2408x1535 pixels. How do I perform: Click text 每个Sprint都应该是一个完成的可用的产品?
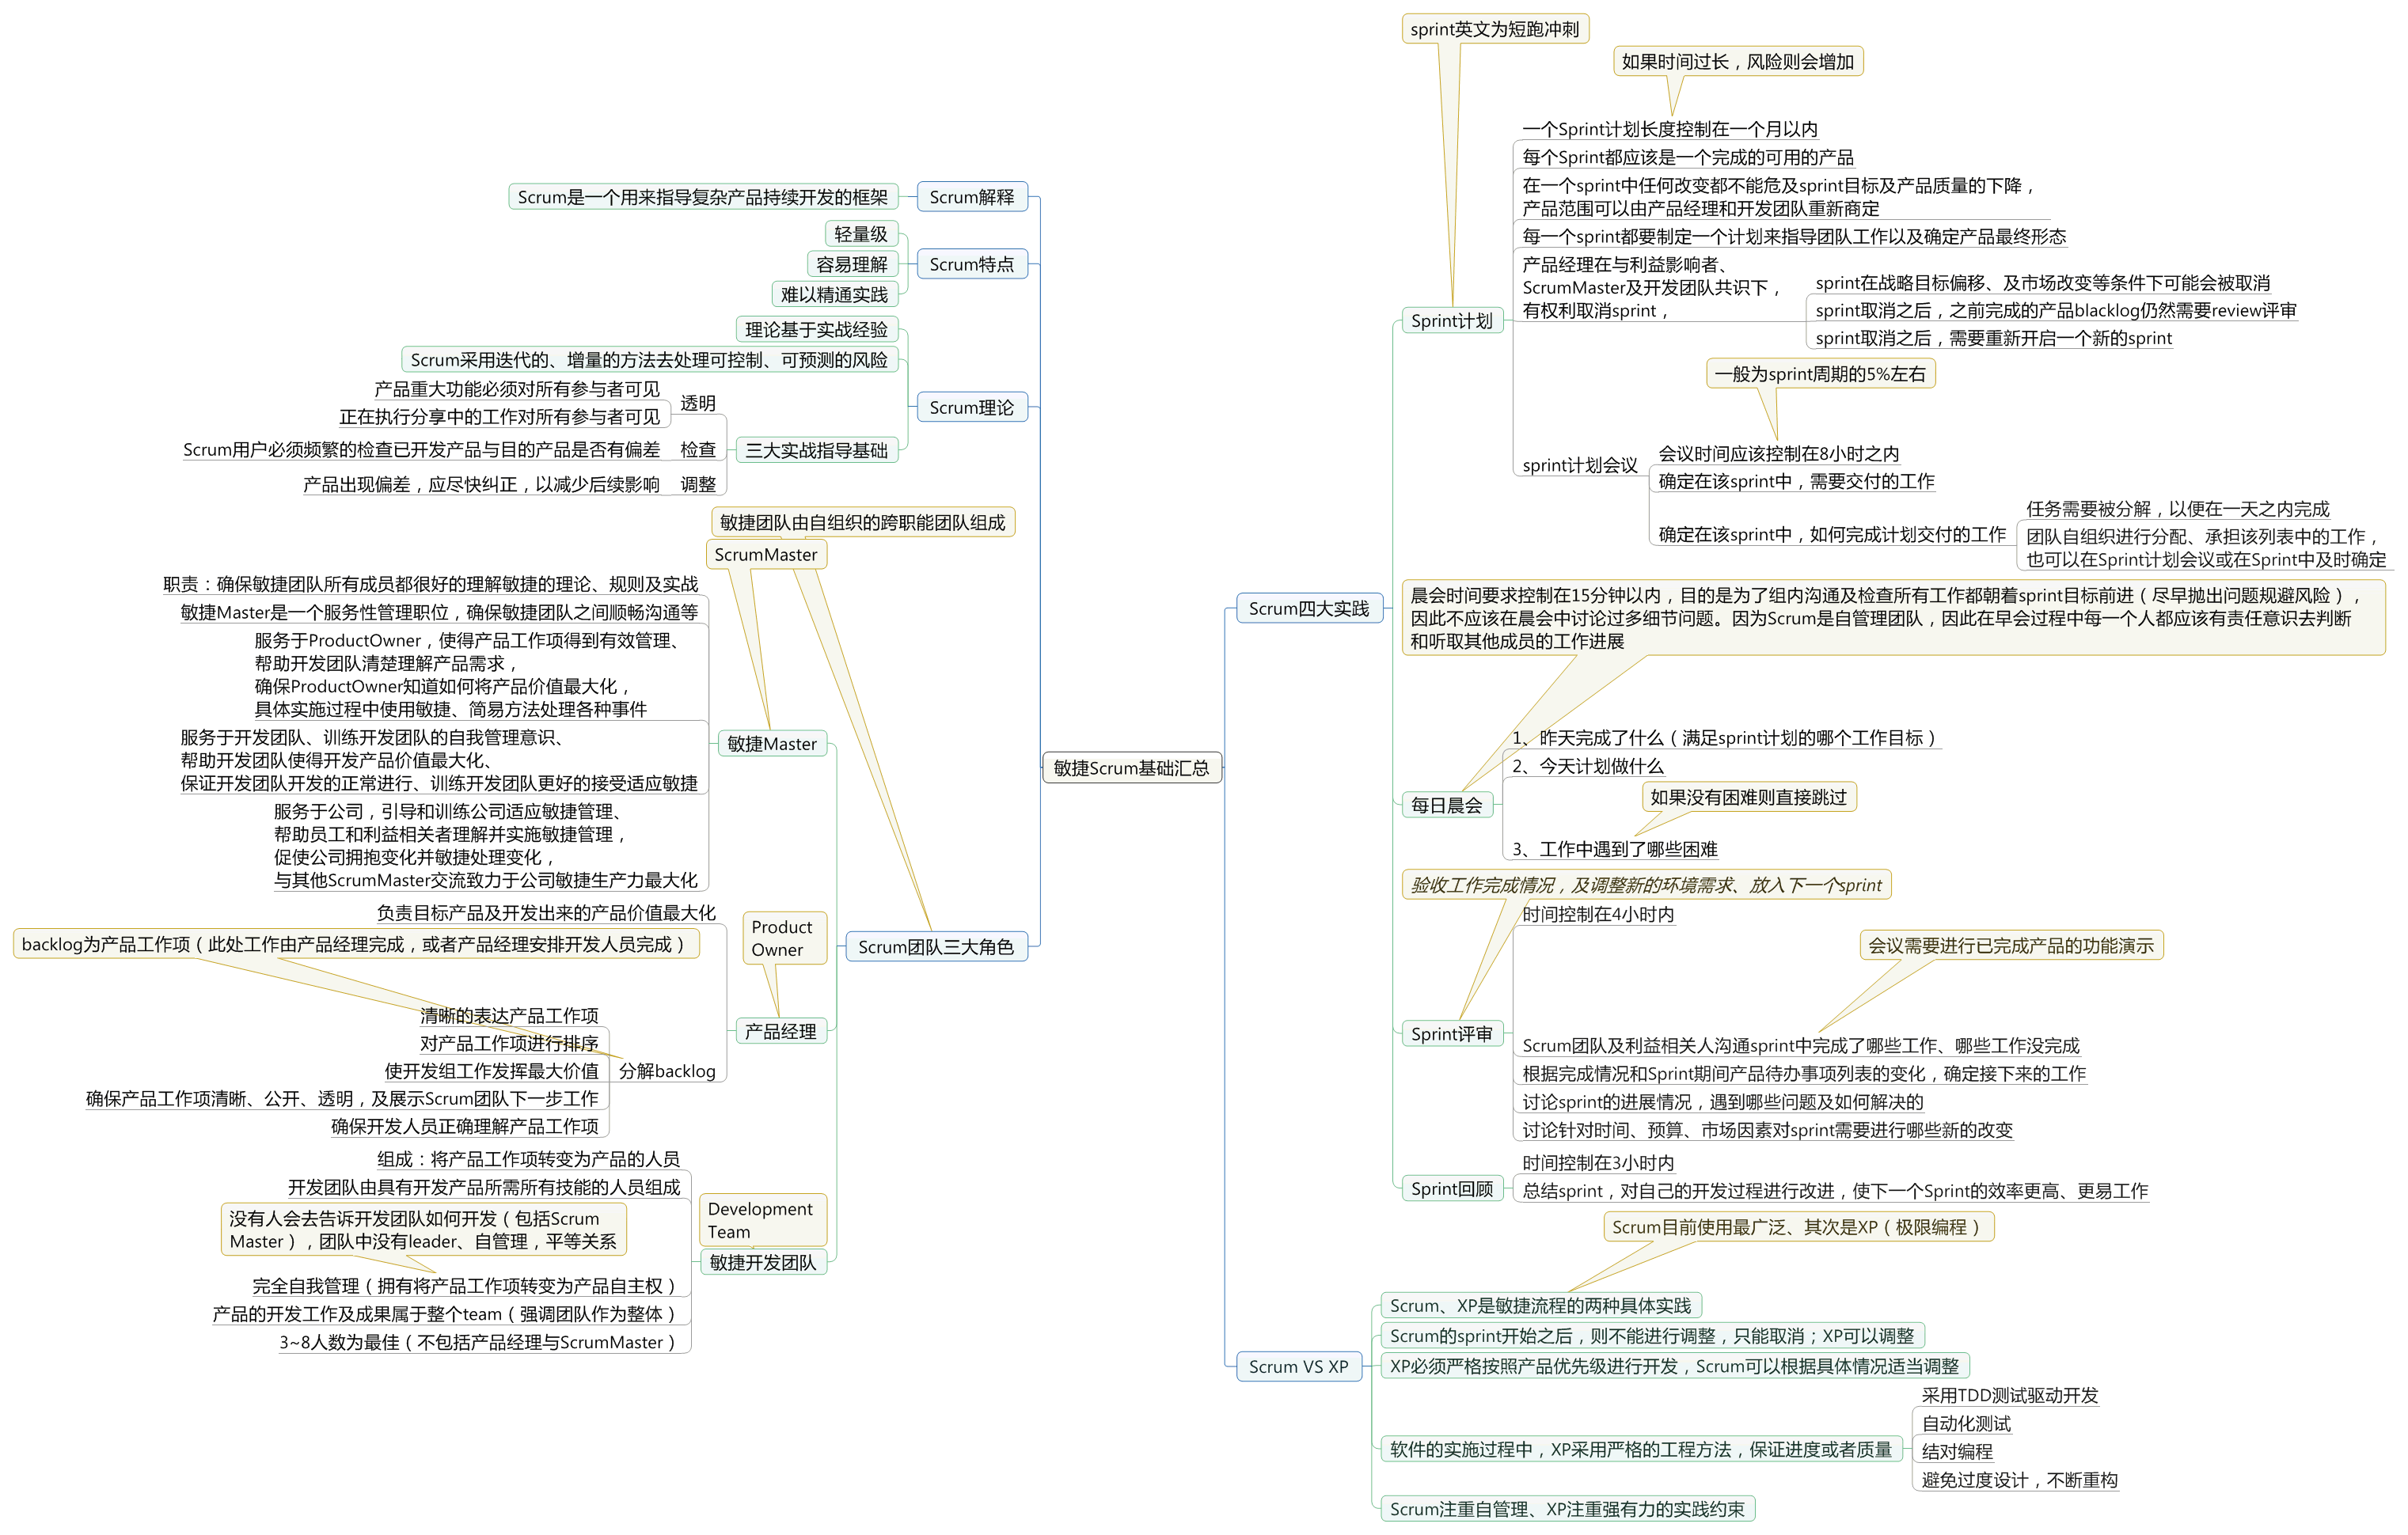[x=1688, y=157]
